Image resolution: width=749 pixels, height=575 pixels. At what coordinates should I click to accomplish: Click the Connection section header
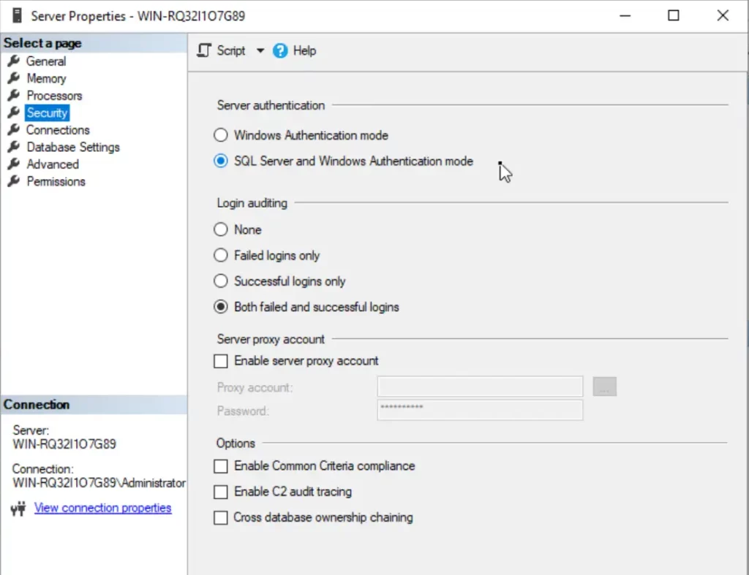(x=94, y=405)
